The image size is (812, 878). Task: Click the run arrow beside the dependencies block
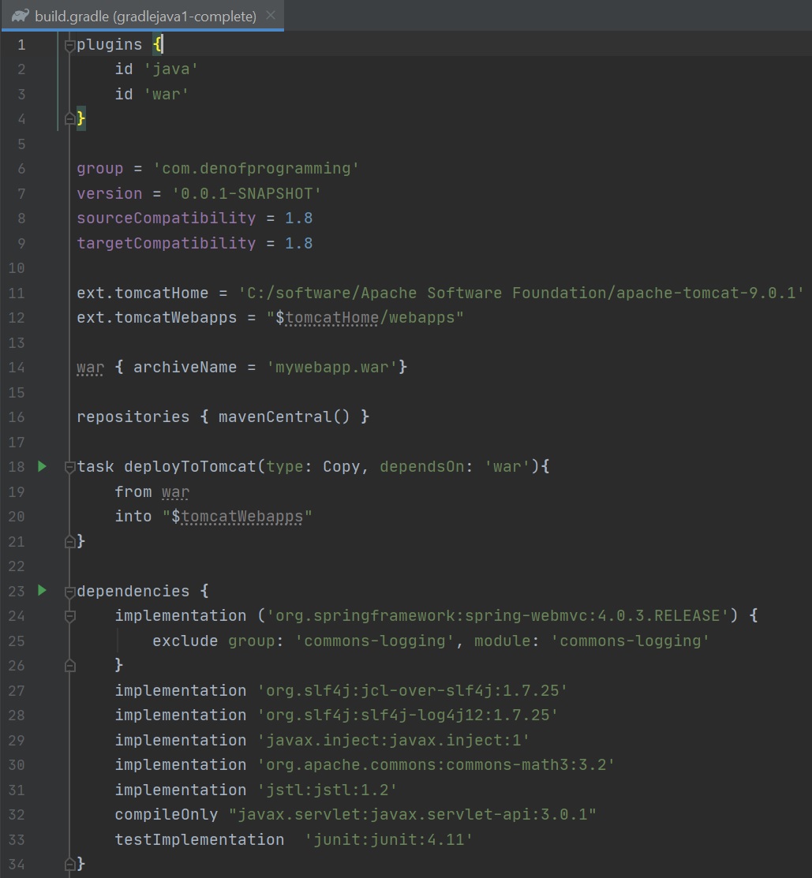[x=43, y=590]
